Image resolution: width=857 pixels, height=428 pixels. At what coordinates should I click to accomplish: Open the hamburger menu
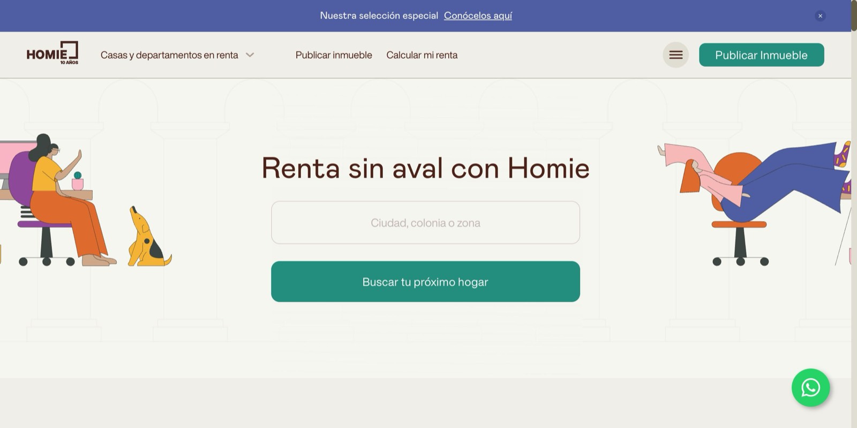click(675, 55)
